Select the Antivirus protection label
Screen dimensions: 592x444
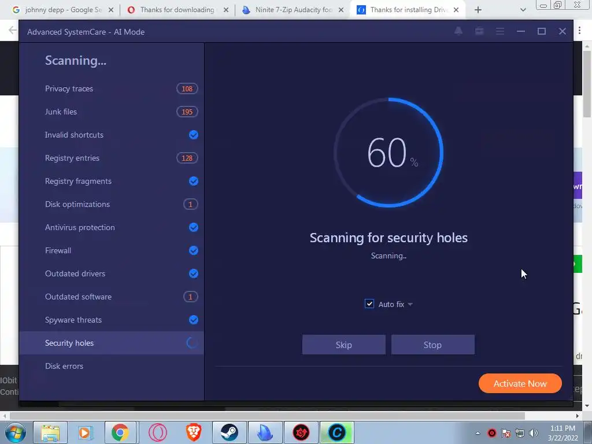tap(80, 227)
